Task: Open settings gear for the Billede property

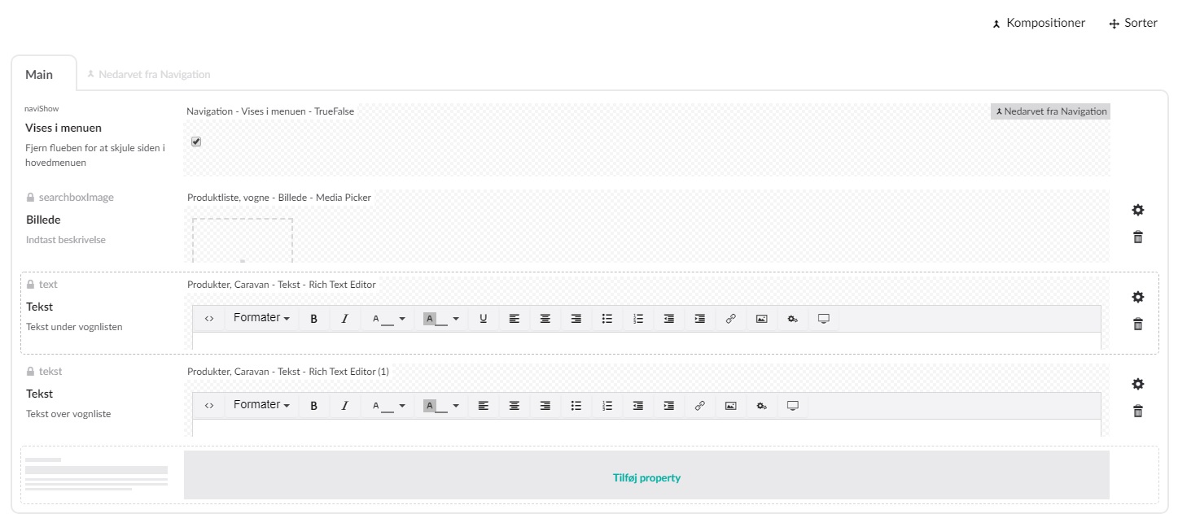Action: 1137,210
